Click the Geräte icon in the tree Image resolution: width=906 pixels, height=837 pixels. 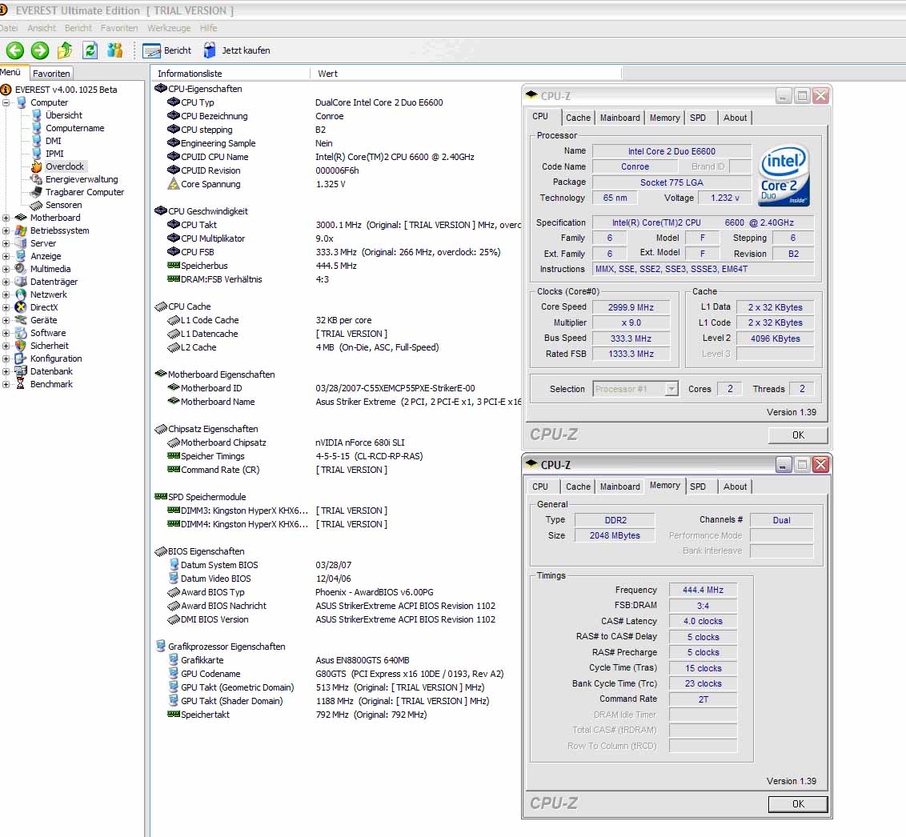pos(21,320)
